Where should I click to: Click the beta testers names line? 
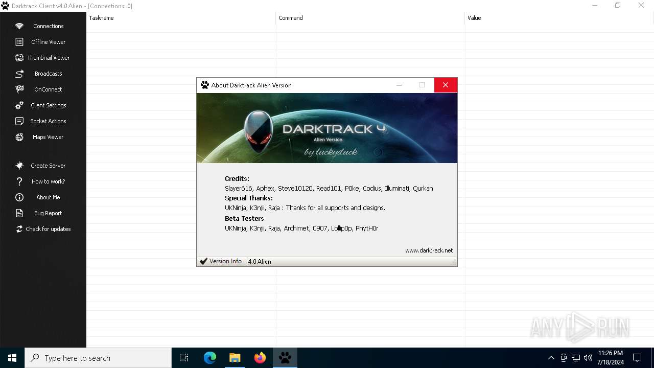coord(301,228)
